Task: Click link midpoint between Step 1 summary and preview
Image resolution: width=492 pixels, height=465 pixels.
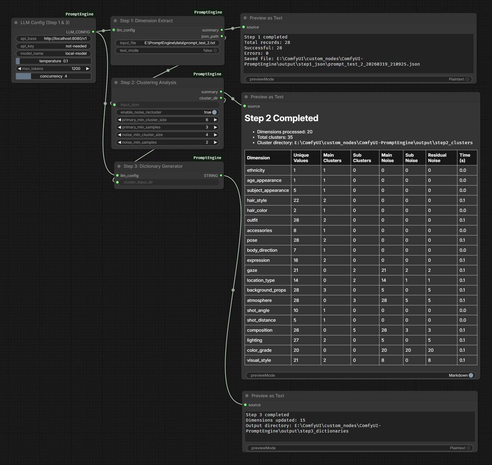Action: pyautogui.click(x=232, y=28)
